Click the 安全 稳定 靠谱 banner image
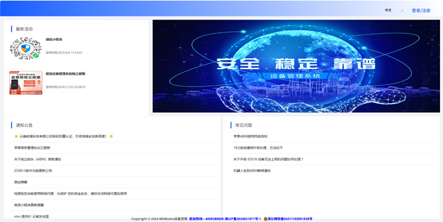443x222 pixels. tap(296, 66)
